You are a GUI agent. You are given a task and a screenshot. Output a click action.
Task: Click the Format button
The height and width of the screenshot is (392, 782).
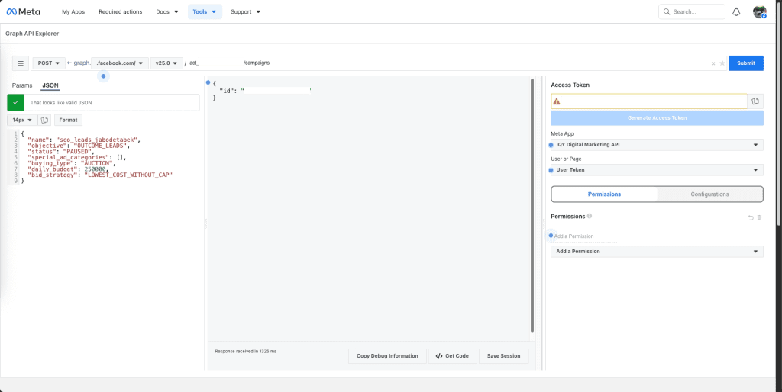68,120
